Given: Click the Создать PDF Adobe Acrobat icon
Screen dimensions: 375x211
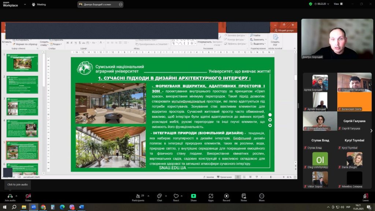Looking at the screenshot, I should (x=275, y=37).
